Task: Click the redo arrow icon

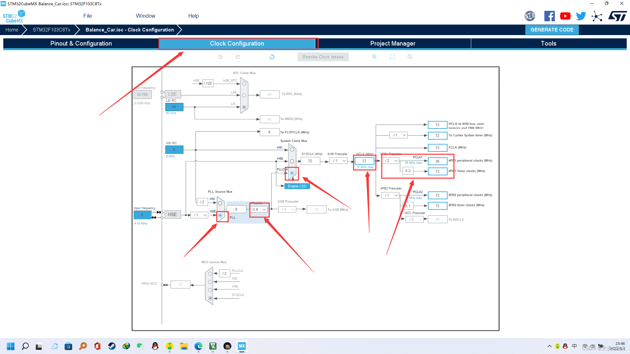Action: pyautogui.click(x=238, y=57)
